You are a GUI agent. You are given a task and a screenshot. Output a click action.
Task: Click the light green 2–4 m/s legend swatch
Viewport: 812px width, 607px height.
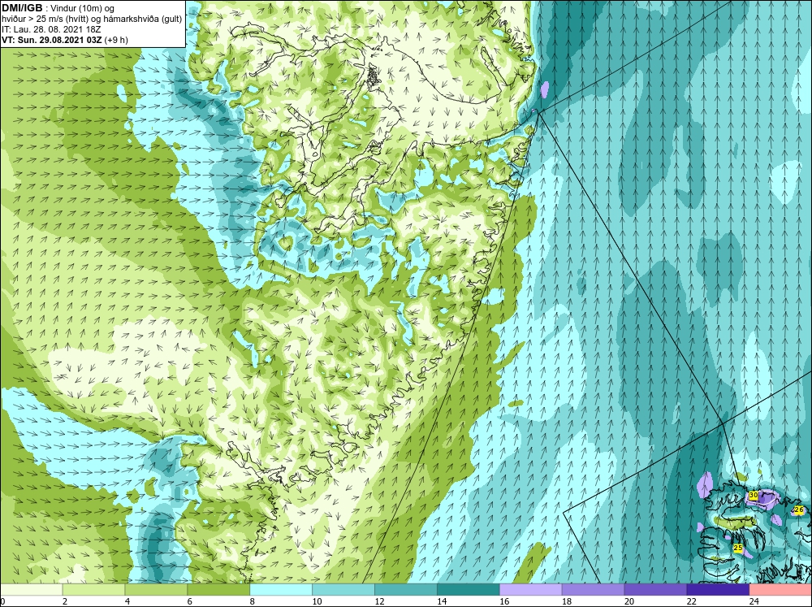(93, 589)
